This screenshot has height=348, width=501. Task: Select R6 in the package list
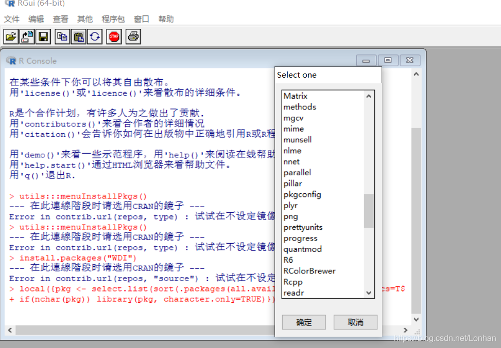coord(323,260)
